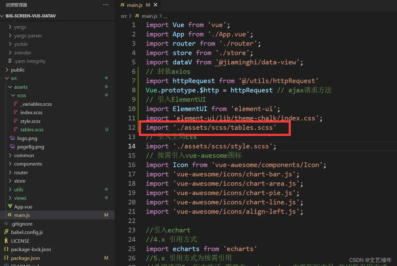
Task: Click the Sass icon beside index.scss
Action: coord(15,112)
